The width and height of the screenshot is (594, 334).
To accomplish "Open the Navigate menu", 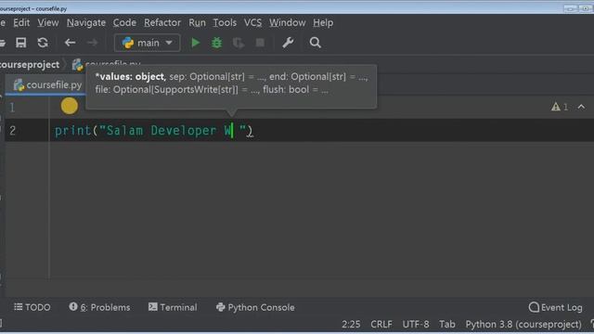I will coord(86,22).
